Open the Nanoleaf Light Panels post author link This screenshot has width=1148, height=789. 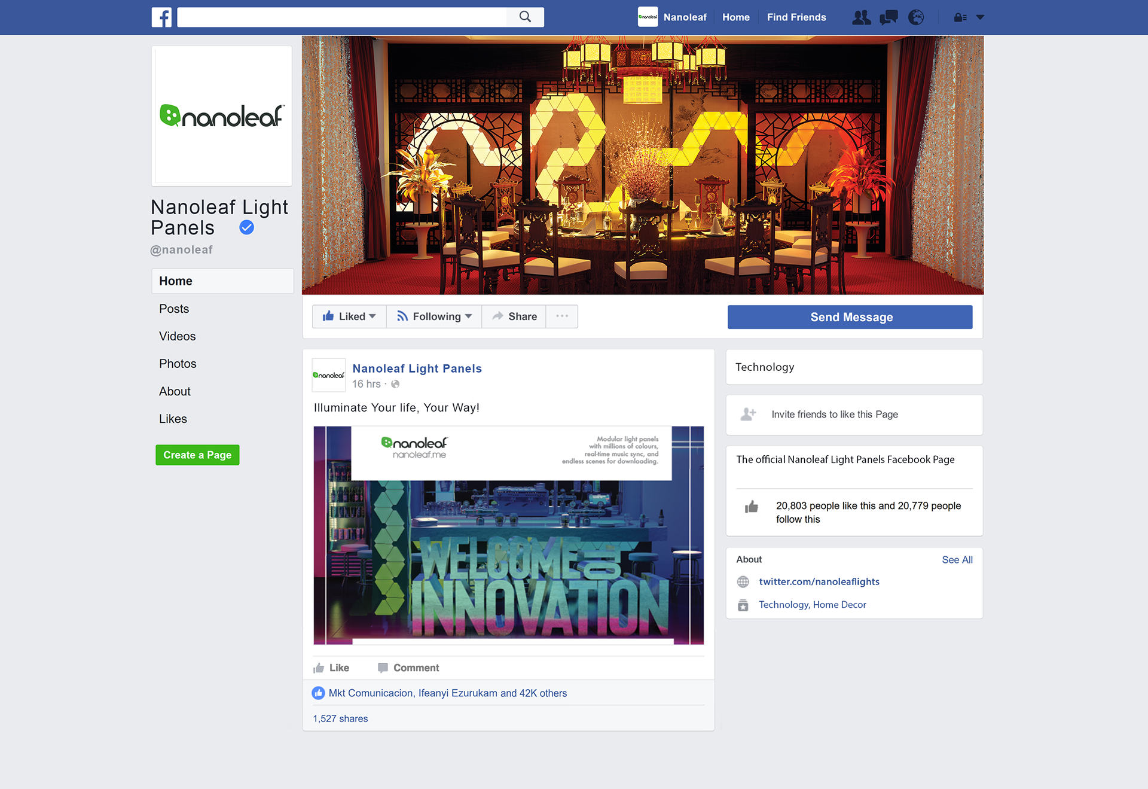(x=417, y=368)
